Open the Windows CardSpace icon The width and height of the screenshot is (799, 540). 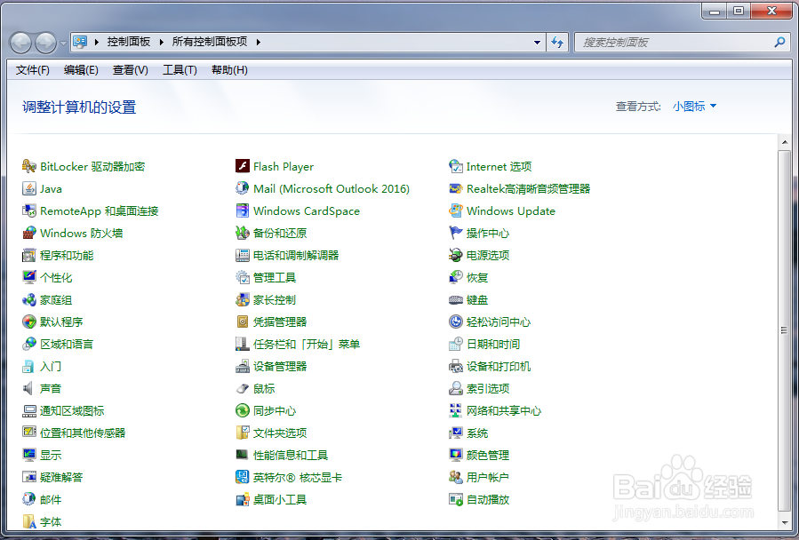(242, 210)
